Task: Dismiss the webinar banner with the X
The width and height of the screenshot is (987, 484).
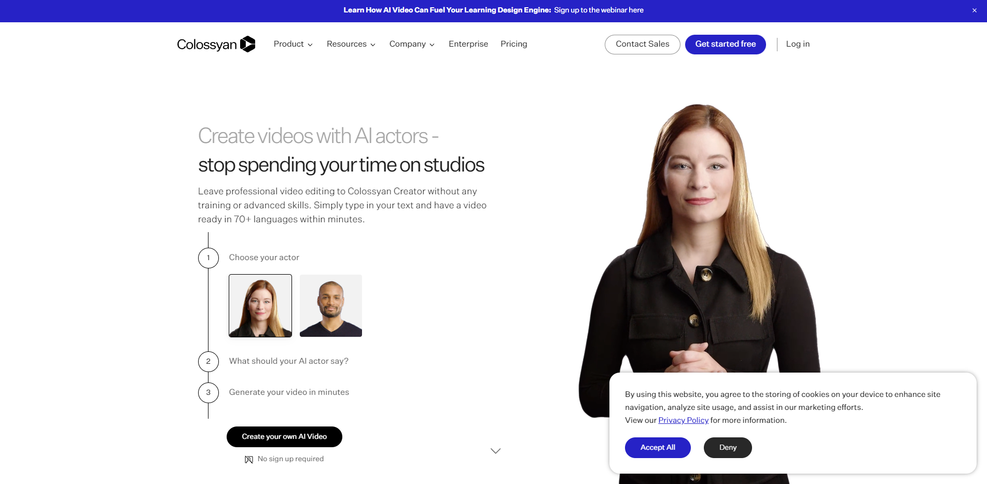Action: [975, 10]
